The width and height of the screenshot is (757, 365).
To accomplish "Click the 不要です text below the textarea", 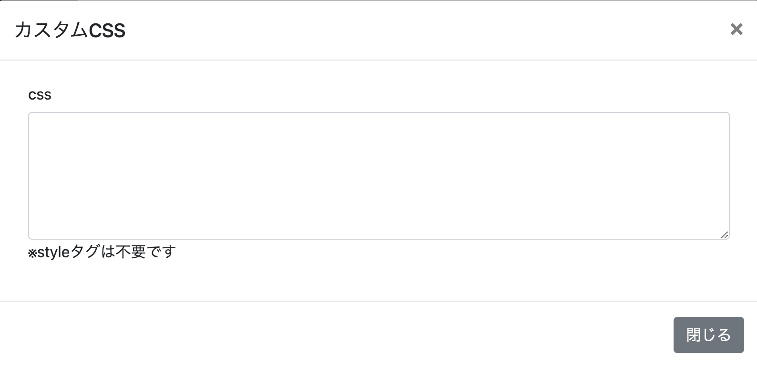I will pos(146,252).
